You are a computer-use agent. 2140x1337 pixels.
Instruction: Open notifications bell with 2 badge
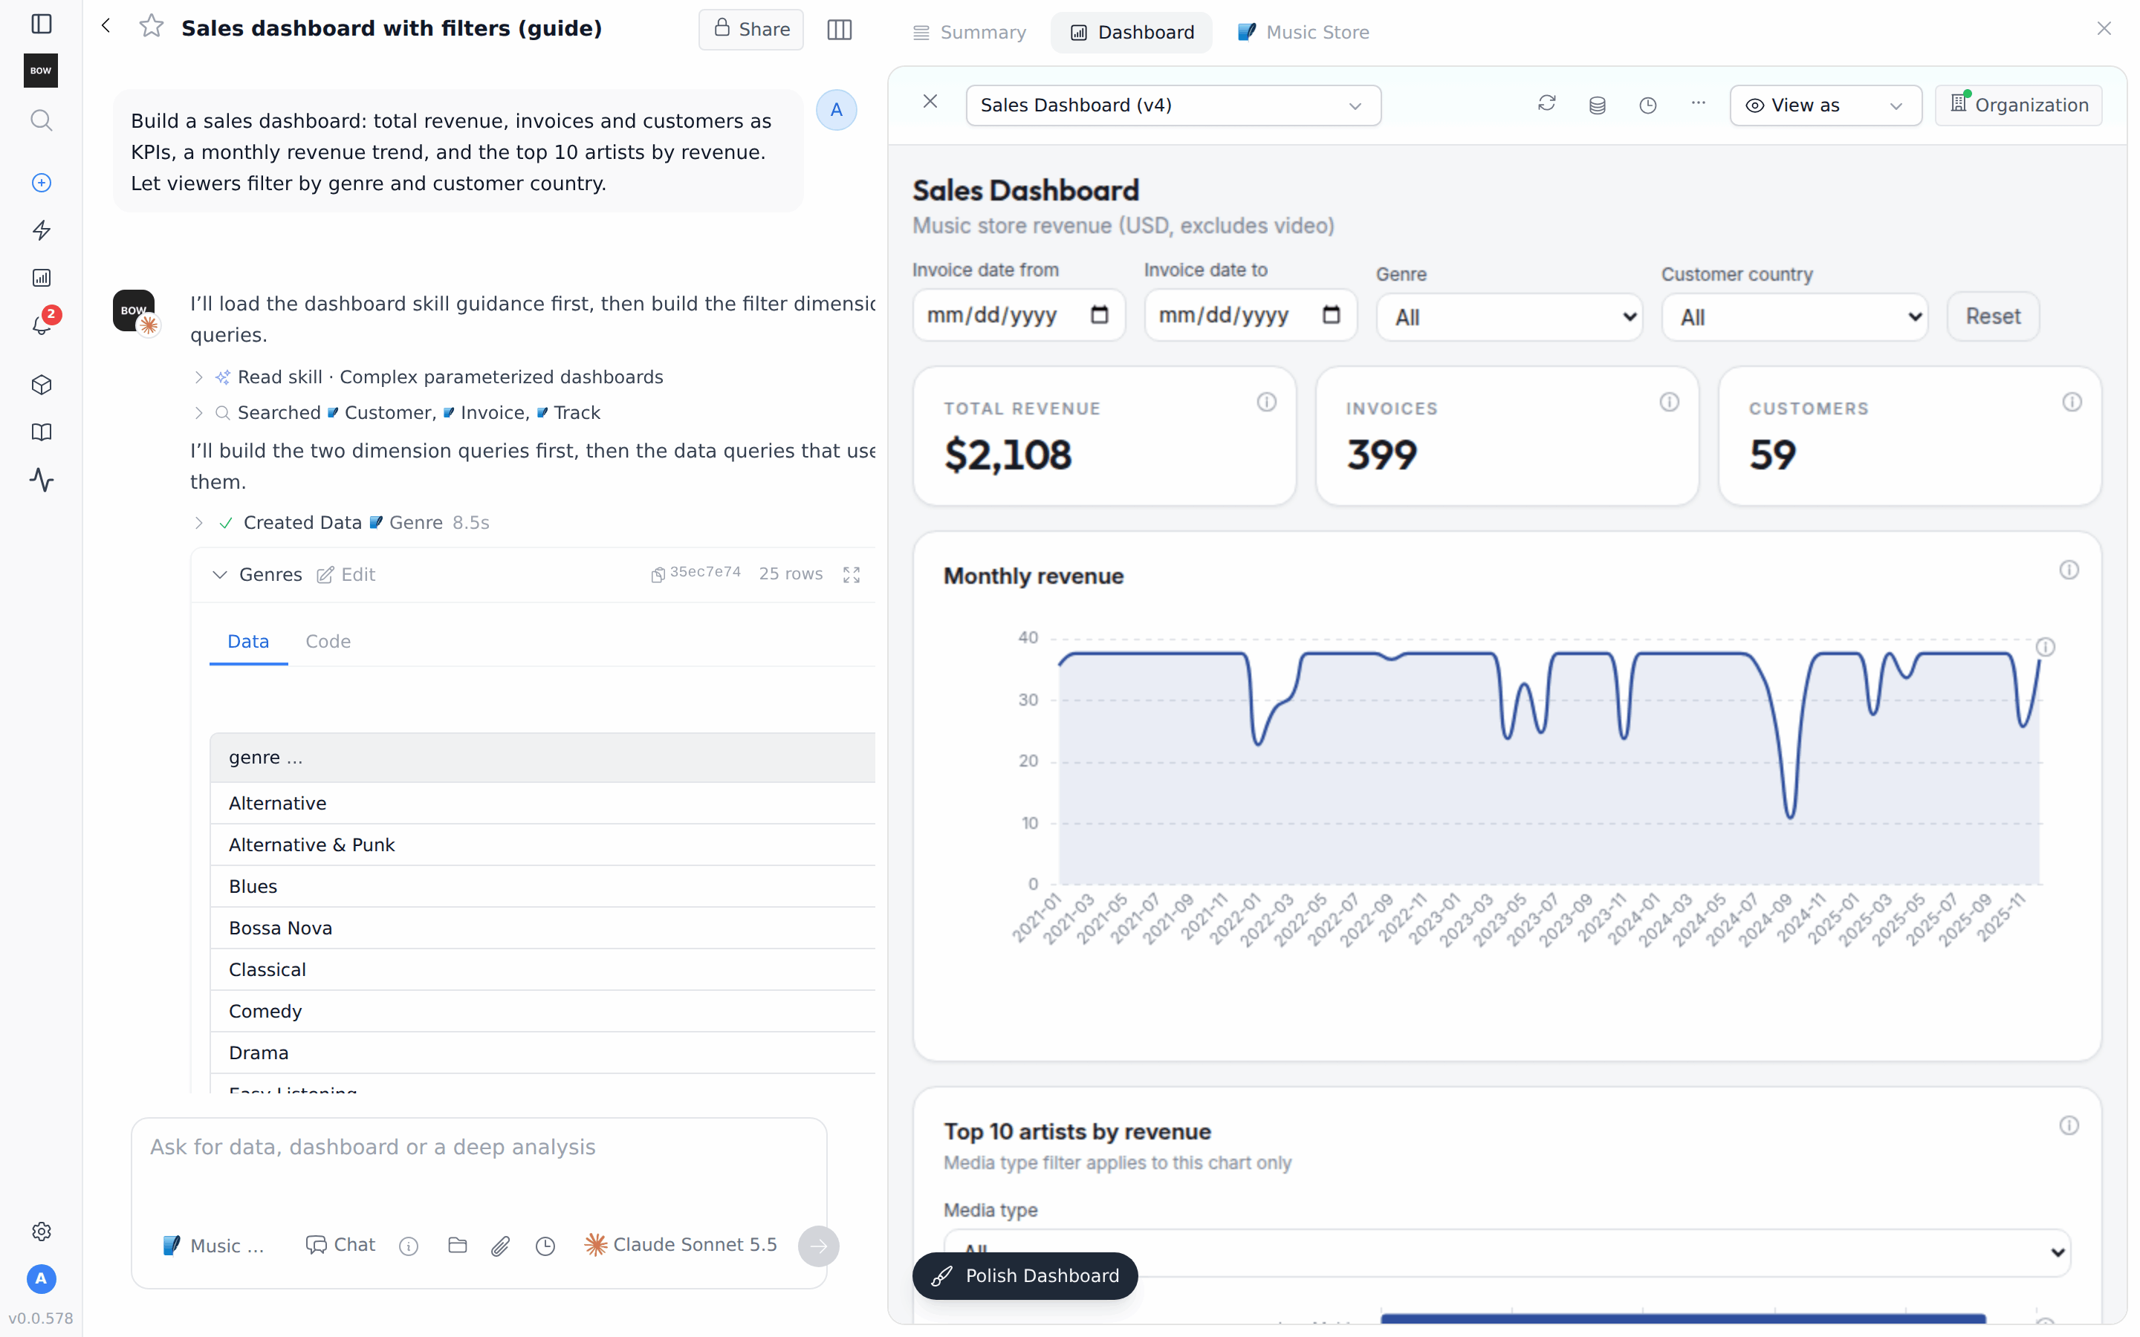pos(42,325)
